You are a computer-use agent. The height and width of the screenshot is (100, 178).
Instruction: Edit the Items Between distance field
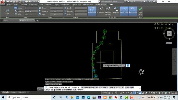click(31, 11)
